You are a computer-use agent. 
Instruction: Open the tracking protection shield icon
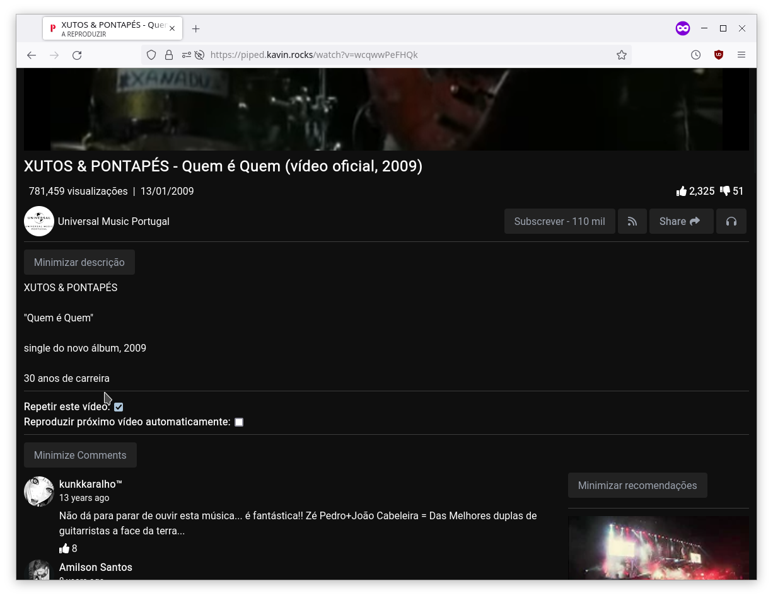(x=151, y=55)
